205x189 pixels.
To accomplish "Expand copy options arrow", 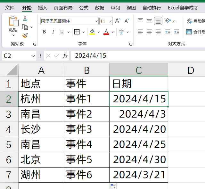I will [x=31, y=27].
